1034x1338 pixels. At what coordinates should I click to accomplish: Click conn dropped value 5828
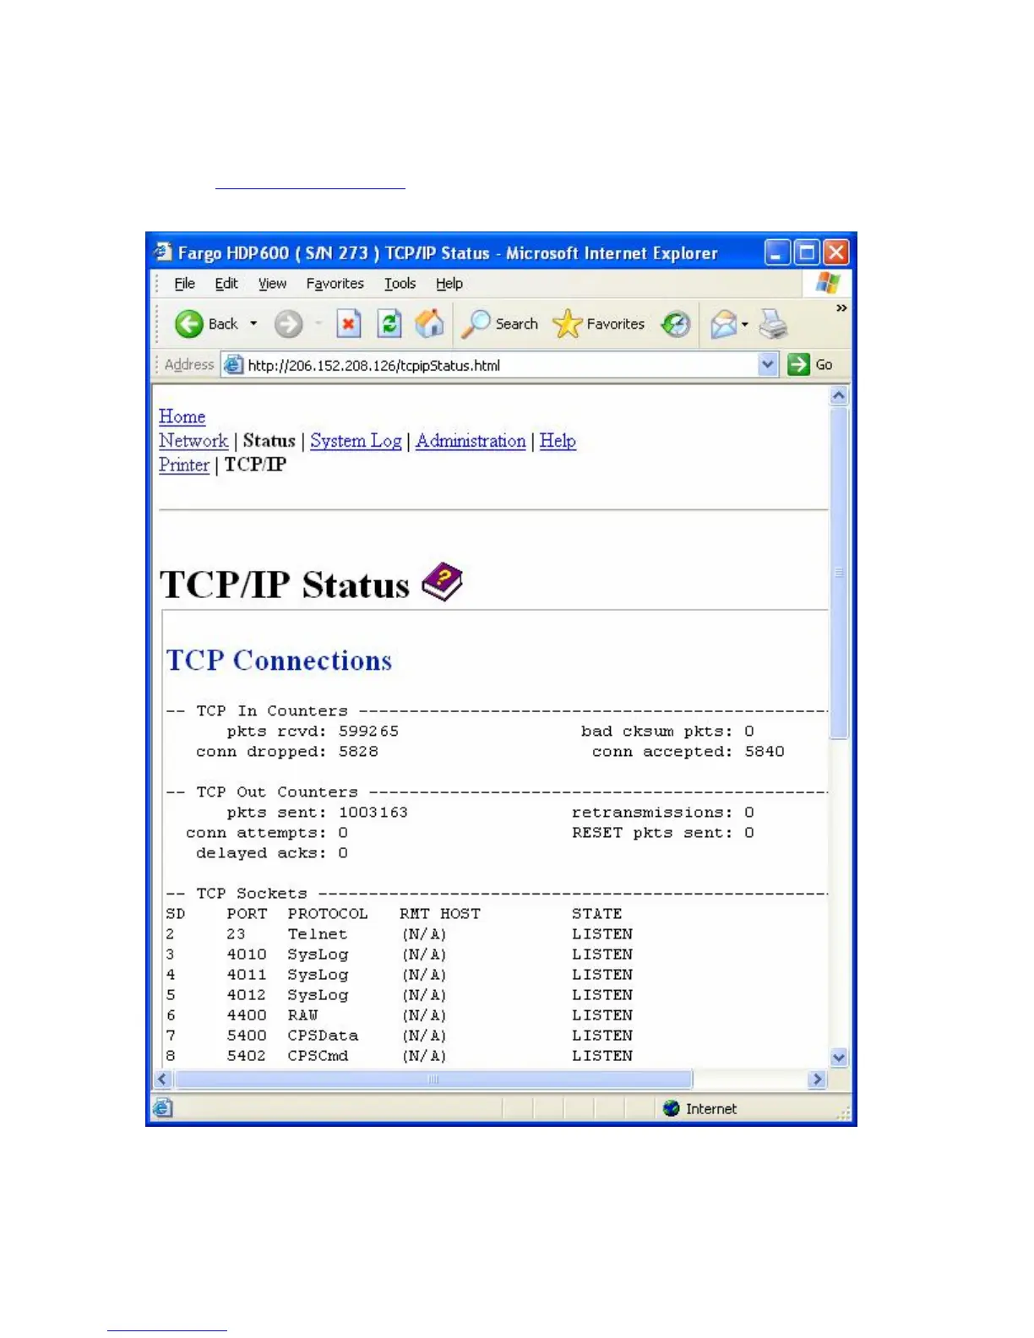(358, 752)
